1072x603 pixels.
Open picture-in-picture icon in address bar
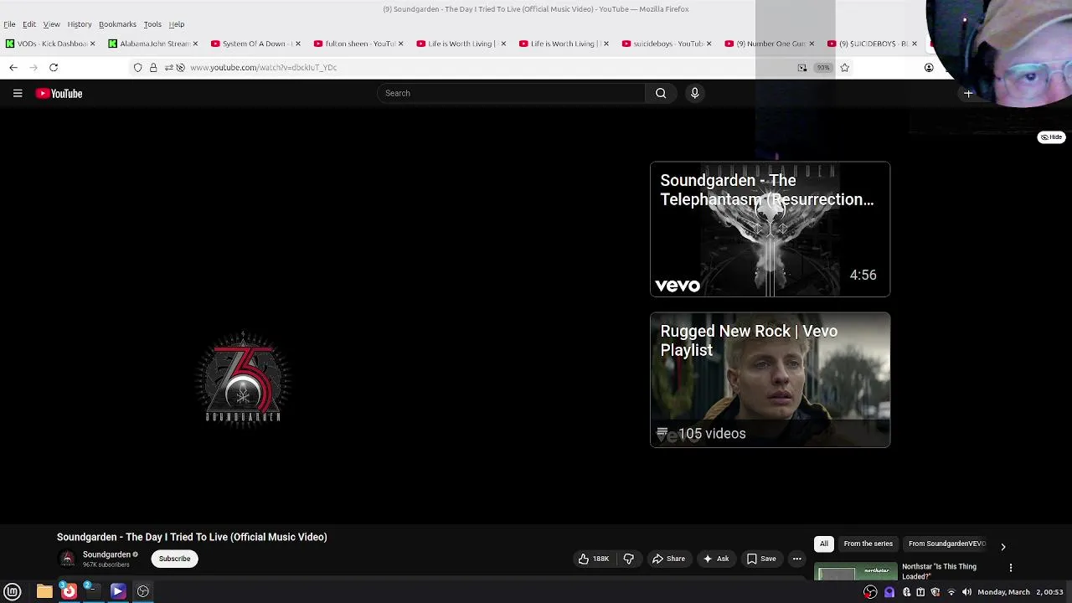(x=802, y=68)
